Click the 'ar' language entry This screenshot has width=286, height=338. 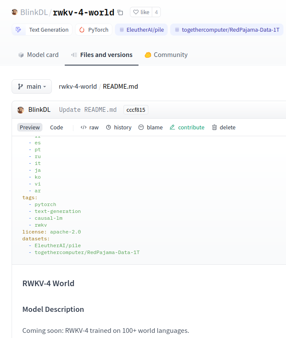[x=38, y=191]
